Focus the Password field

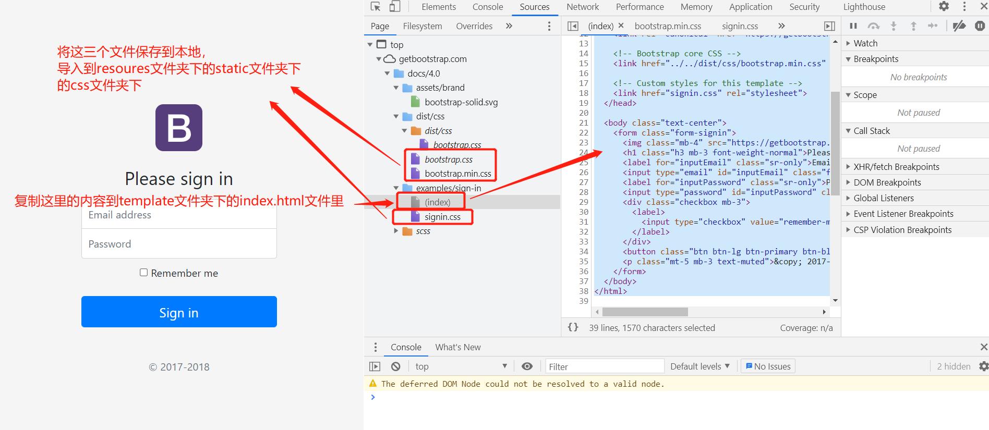point(179,243)
